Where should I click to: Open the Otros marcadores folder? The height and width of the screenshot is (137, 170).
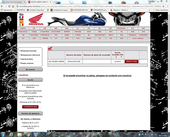pos(160,10)
